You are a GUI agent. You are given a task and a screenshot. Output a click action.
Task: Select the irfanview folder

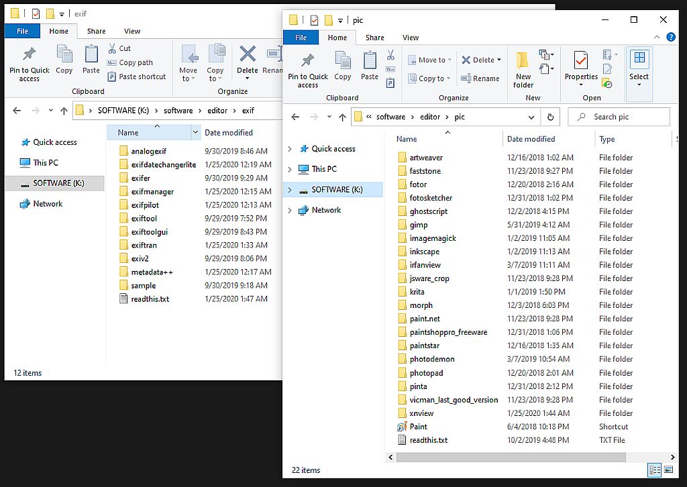425,265
